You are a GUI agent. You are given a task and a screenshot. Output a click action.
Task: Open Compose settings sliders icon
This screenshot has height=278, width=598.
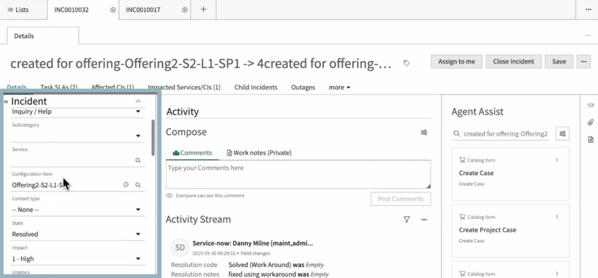pyautogui.click(x=424, y=132)
